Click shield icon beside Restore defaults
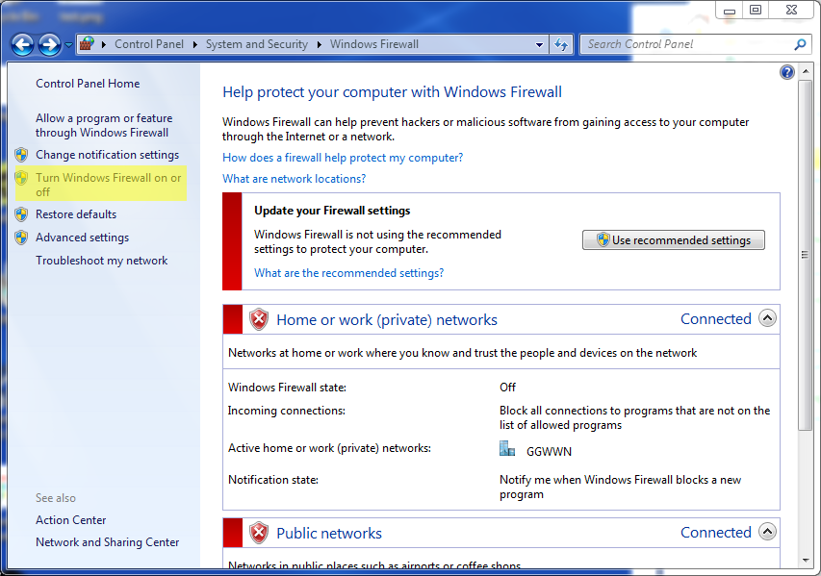Screen dimensions: 821x576 (x=21, y=214)
